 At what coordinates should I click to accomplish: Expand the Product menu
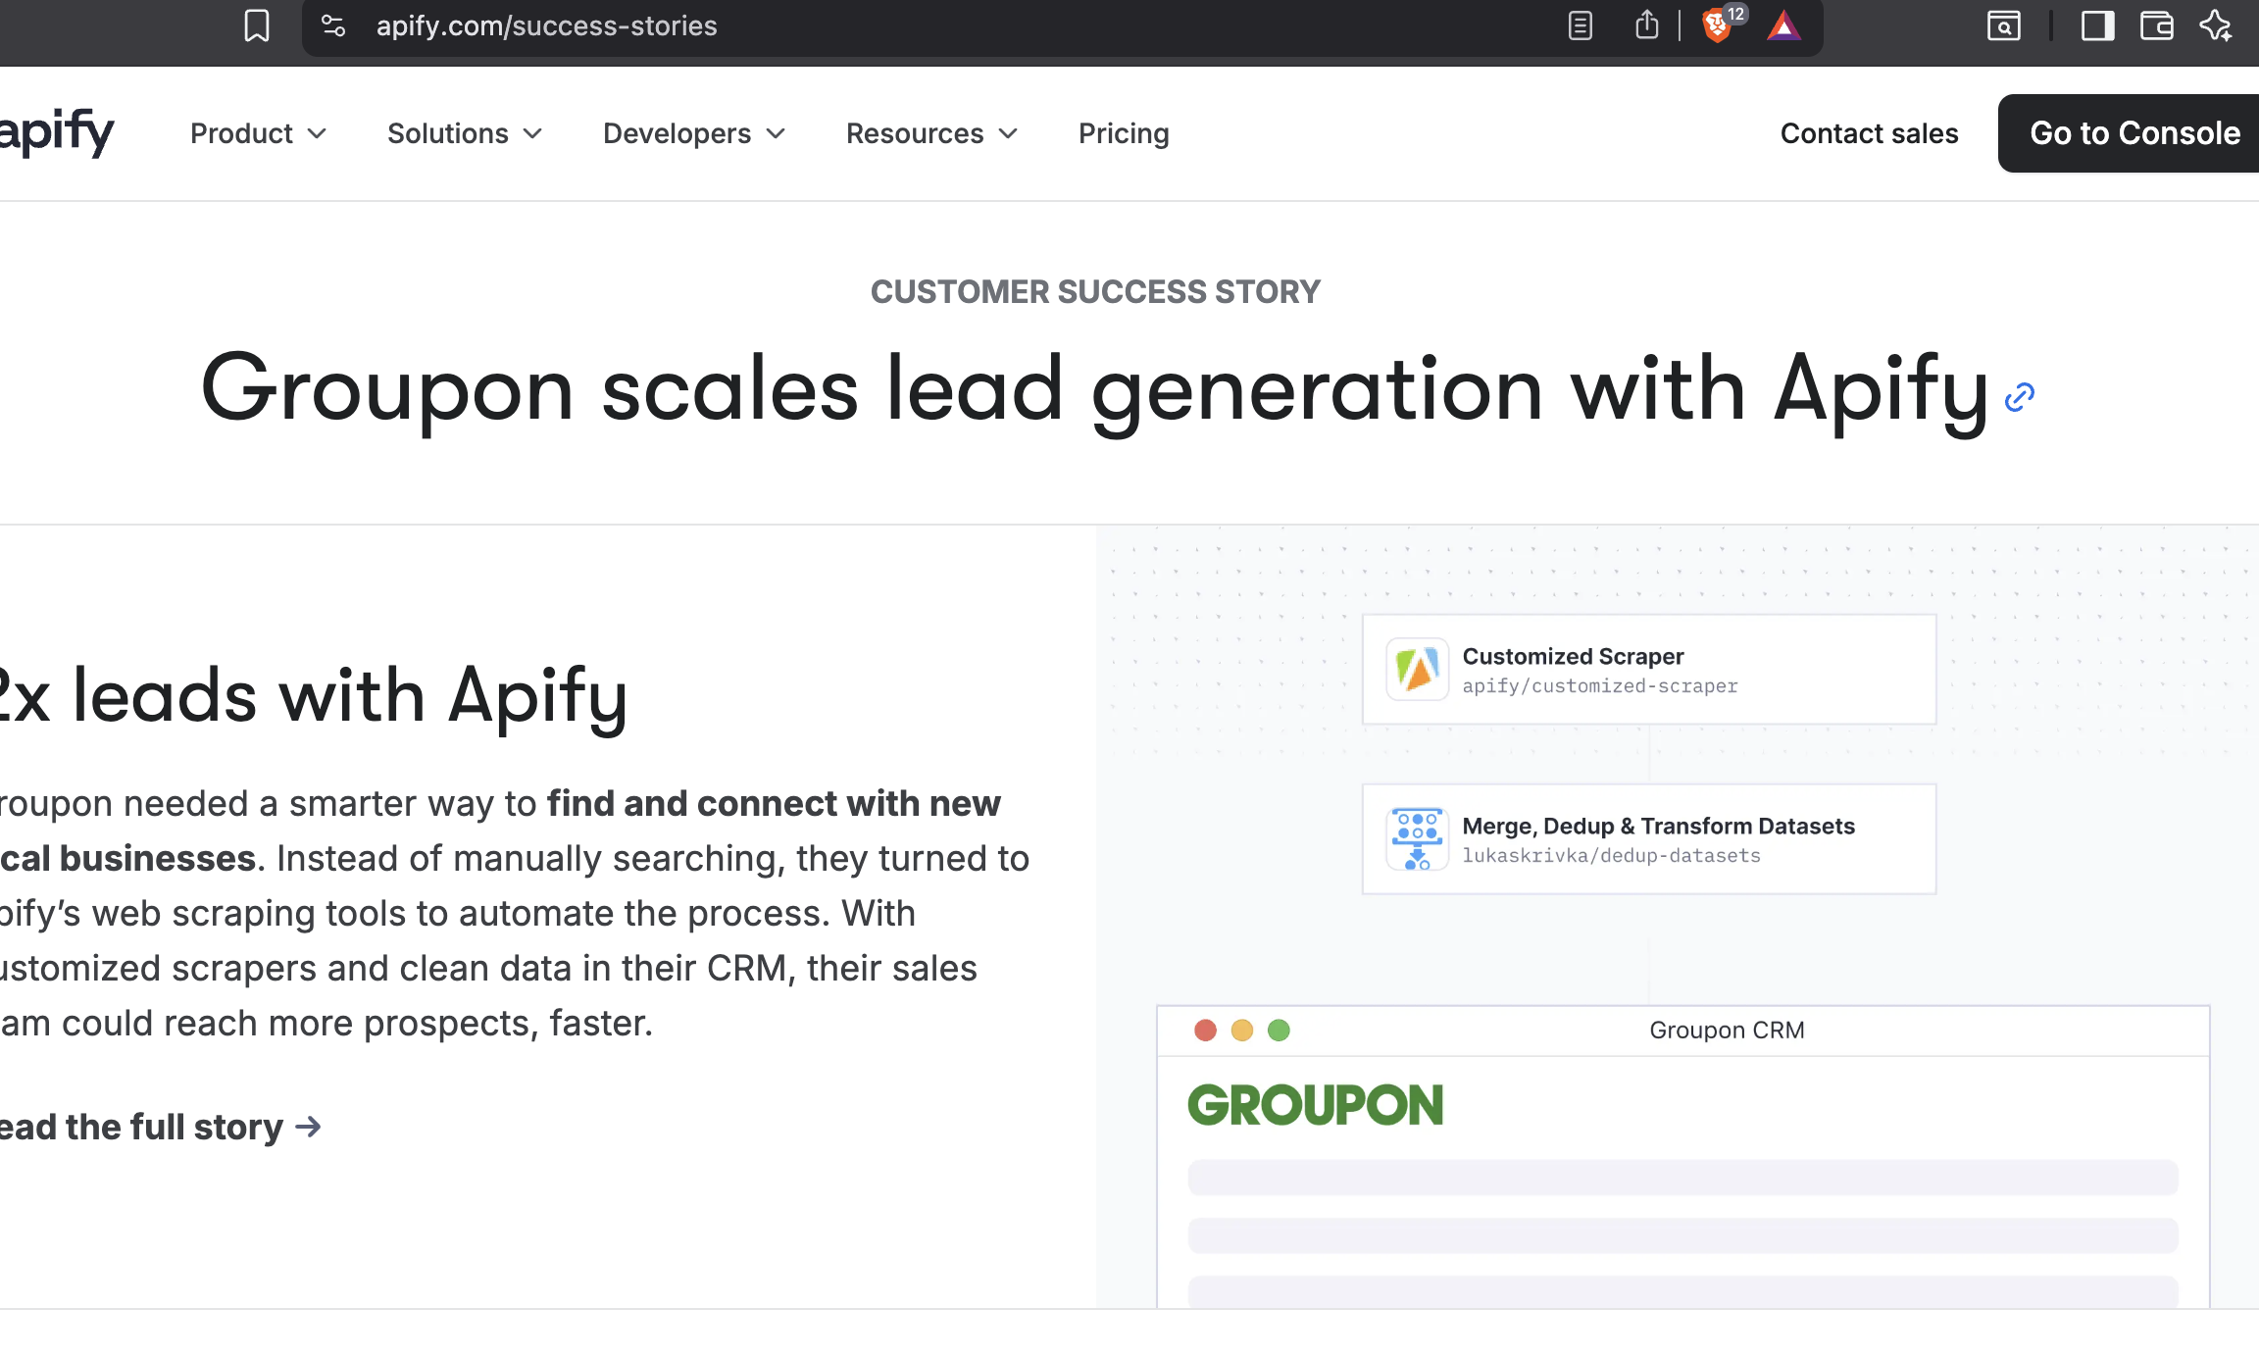pos(258,133)
